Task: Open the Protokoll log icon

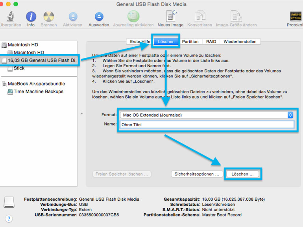Action: (x=296, y=16)
